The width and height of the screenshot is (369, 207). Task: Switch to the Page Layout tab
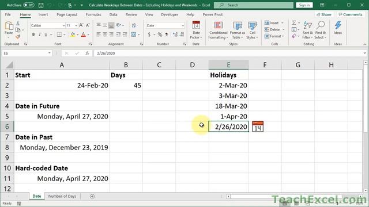coord(67,14)
